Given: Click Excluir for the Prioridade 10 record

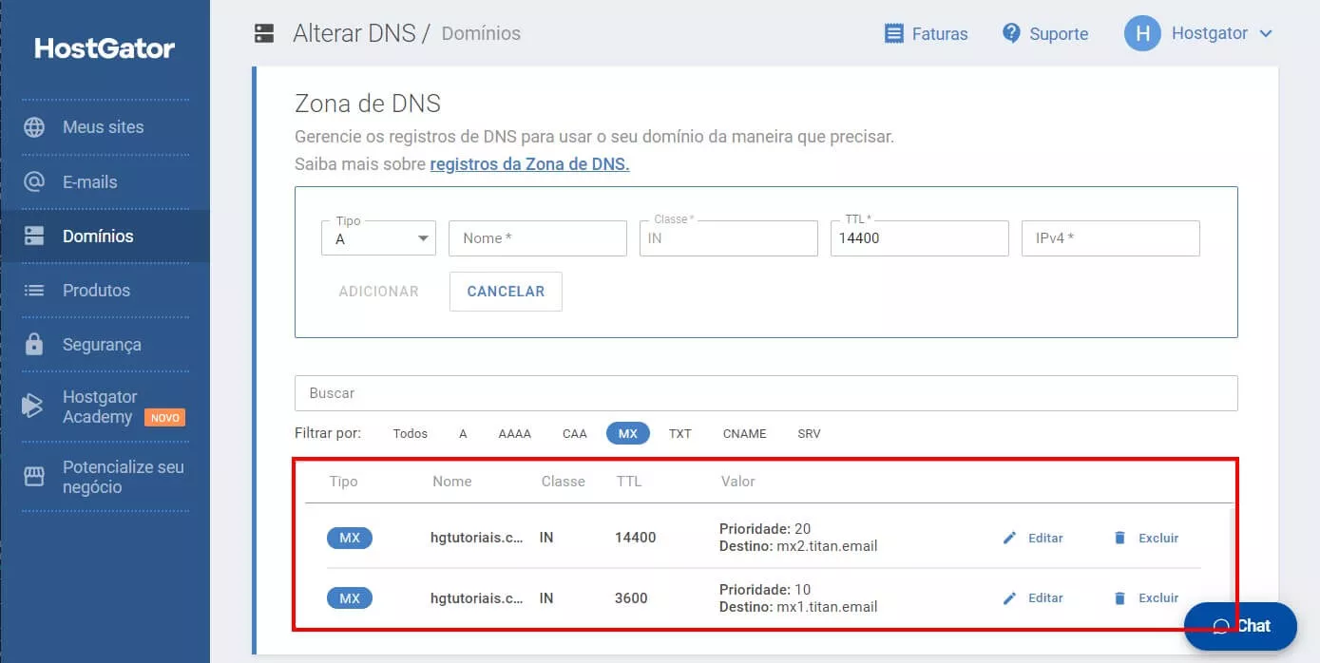Looking at the screenshot, I should (1146, 598).
